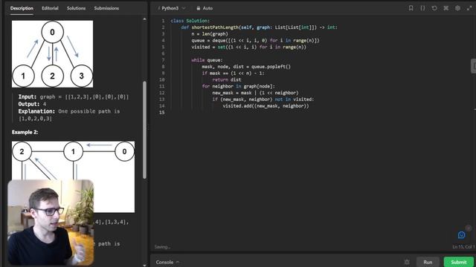Click the 'visited.add' code line
Screen dimensions: 476x267
click(x=266, y=106)
